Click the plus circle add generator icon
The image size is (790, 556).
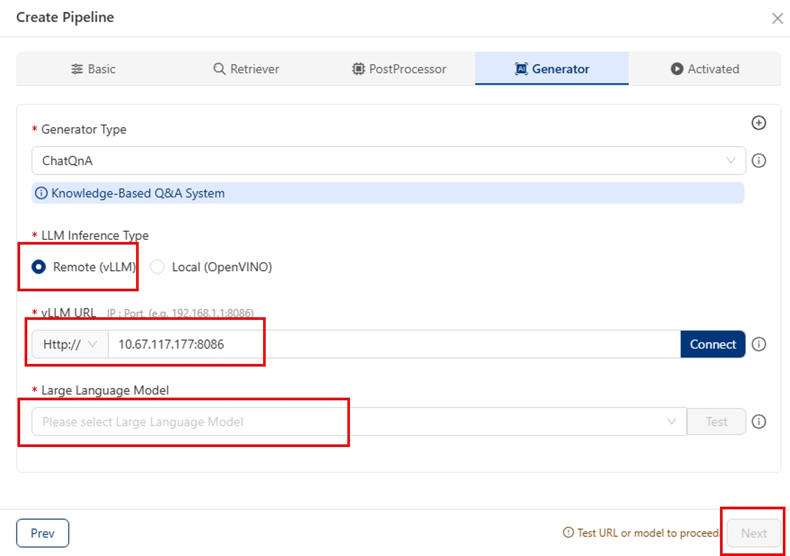758,123
